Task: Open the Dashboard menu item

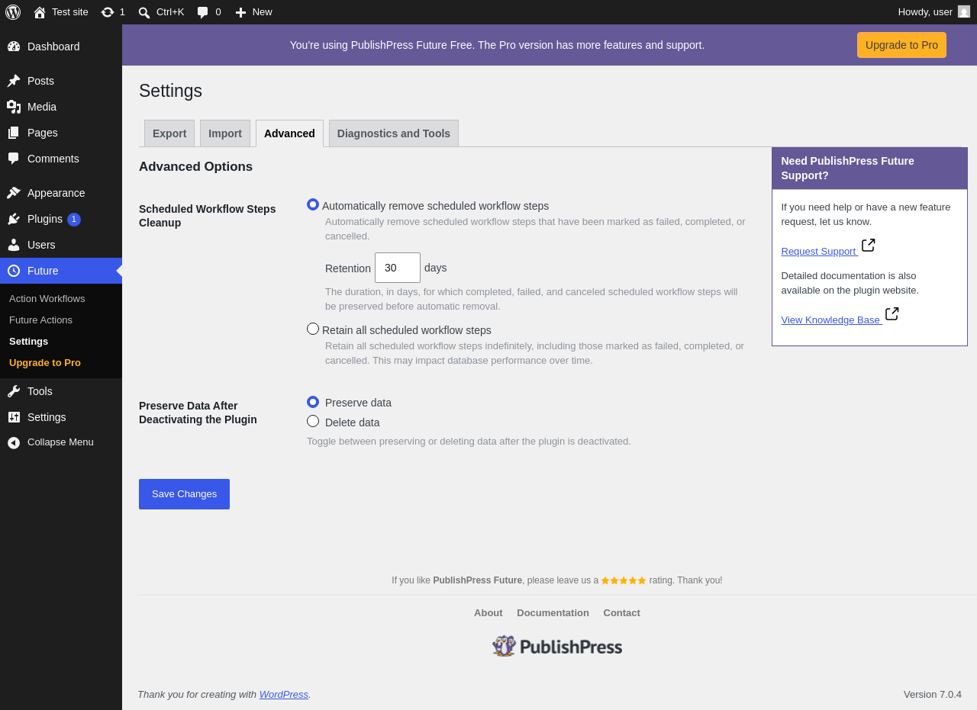Action: (61, 47)
